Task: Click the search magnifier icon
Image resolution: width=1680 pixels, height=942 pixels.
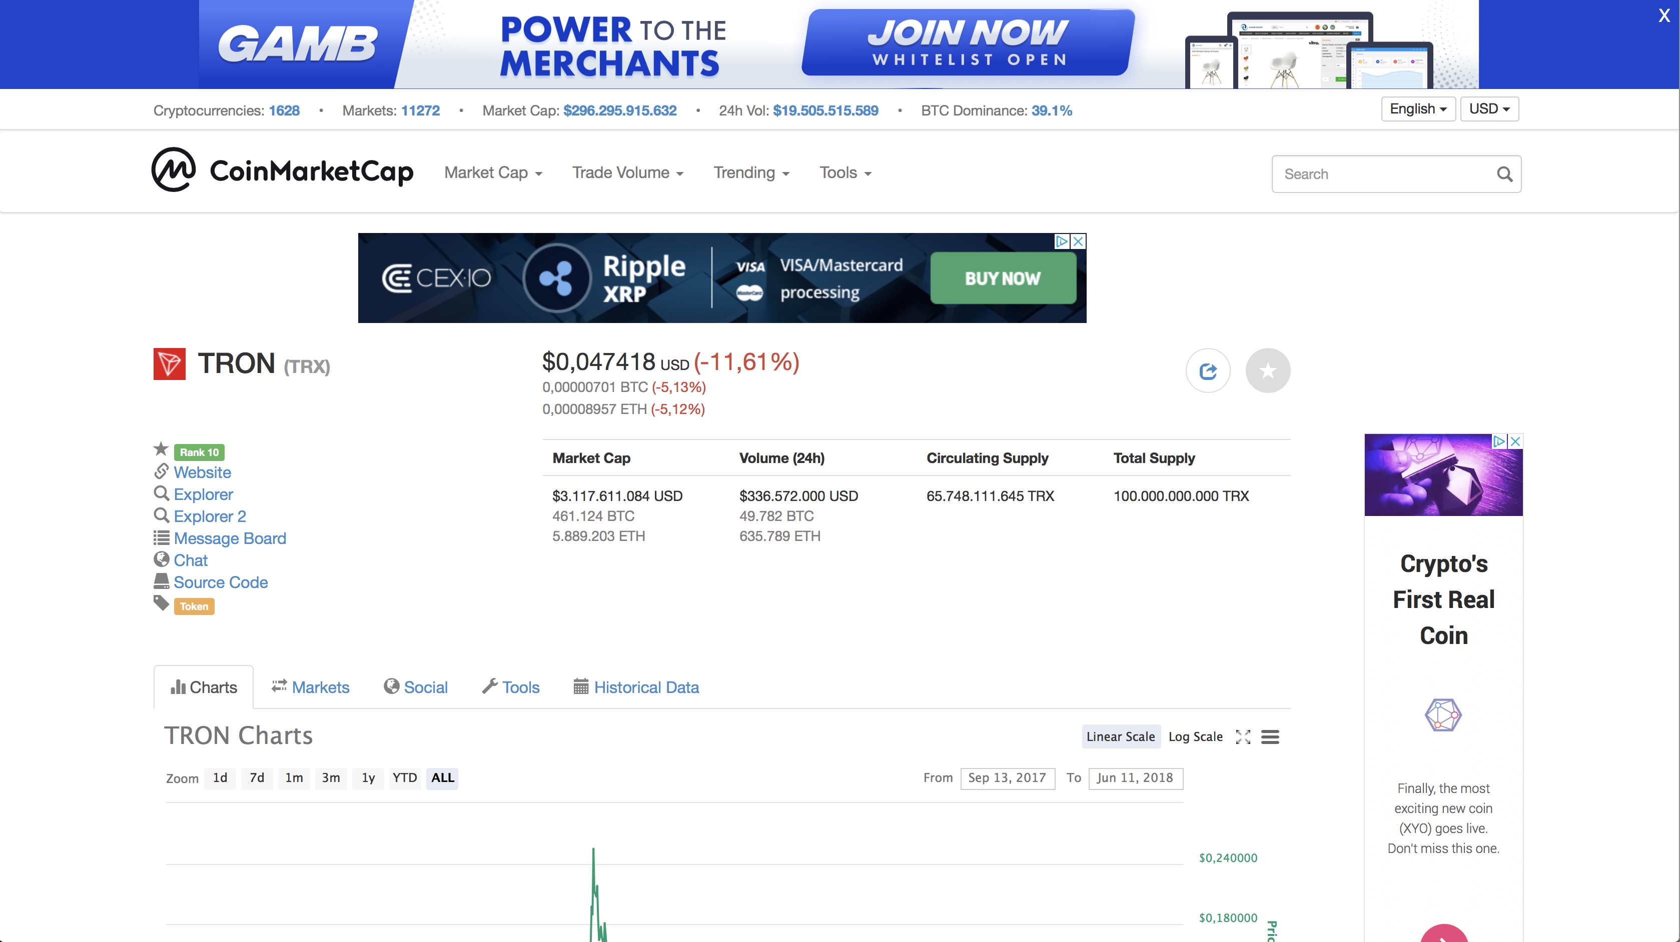Action: (1504, 174)
